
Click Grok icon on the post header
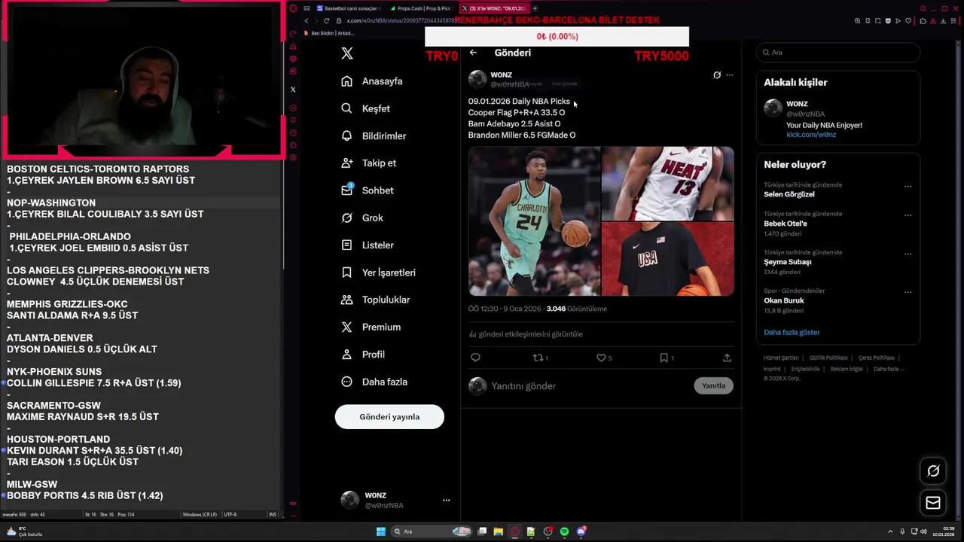point(717,75)
